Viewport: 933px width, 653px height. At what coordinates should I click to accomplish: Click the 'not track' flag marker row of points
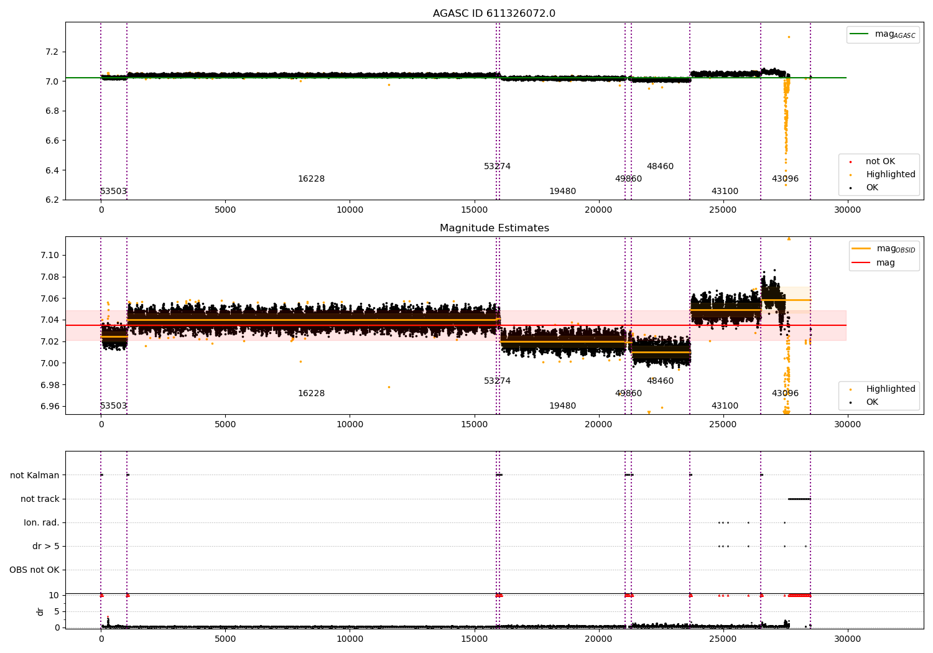tap(799, 499)
